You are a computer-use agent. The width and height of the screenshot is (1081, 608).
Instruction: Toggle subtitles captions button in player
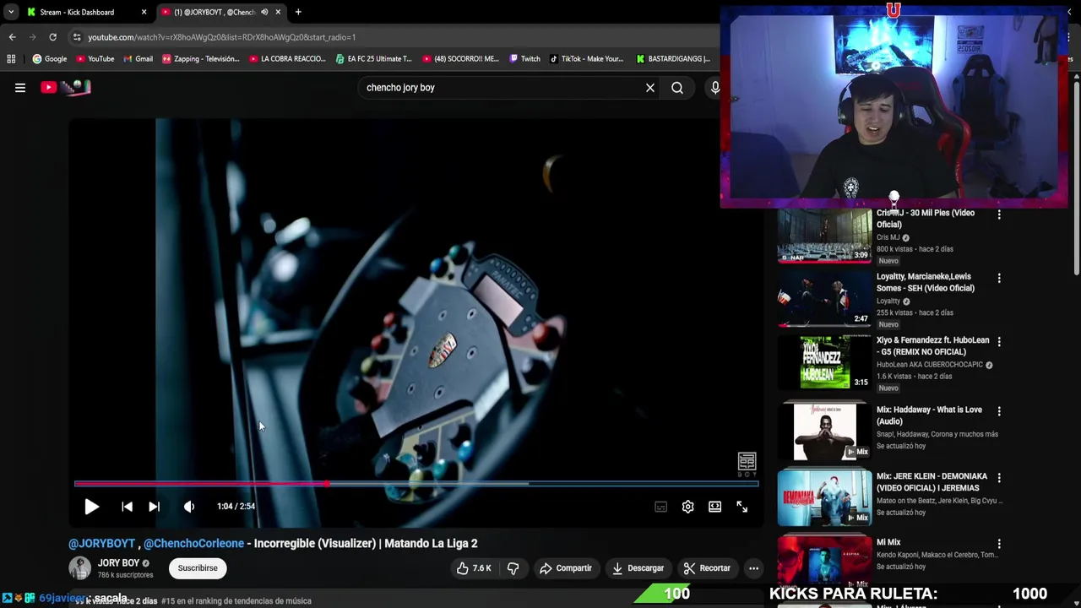(660, 507)
